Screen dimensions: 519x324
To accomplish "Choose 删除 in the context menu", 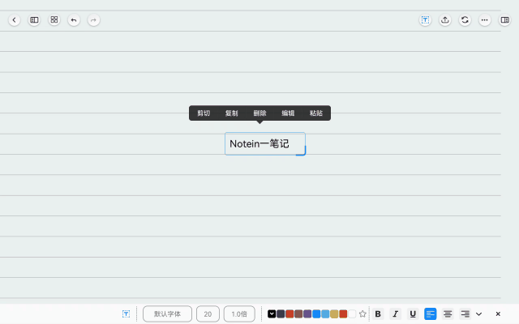I will [259, 113].
